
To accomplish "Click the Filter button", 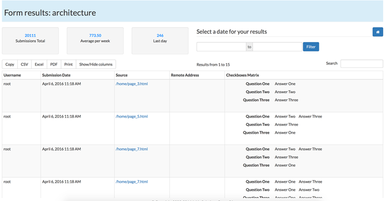I will click(310, 47).
